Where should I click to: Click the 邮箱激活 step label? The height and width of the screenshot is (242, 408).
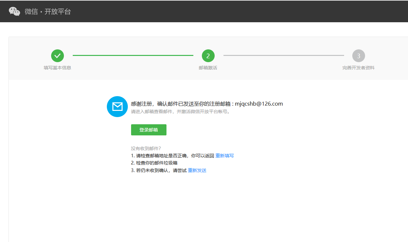[208, 68]
